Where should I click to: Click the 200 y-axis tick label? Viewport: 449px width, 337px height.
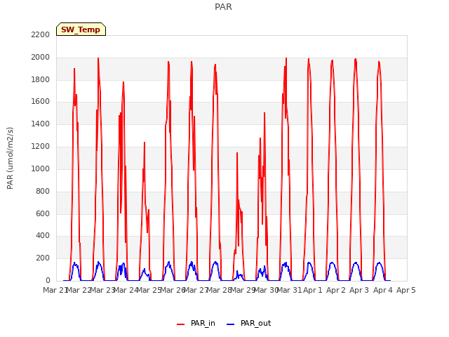[43, 258]
